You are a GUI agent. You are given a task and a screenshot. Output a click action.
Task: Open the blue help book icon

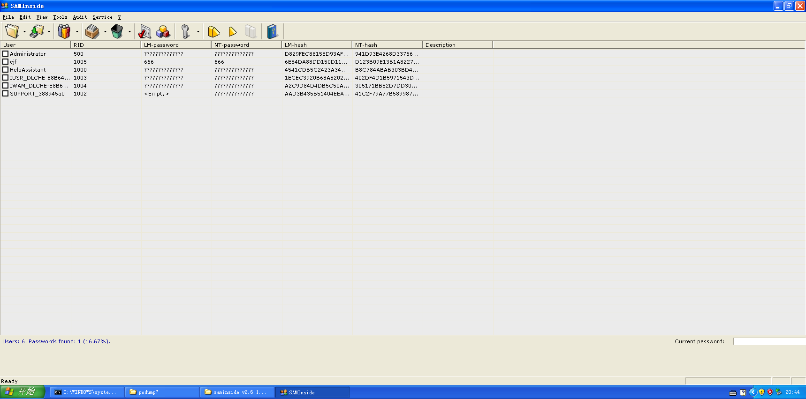pos(272,31)
